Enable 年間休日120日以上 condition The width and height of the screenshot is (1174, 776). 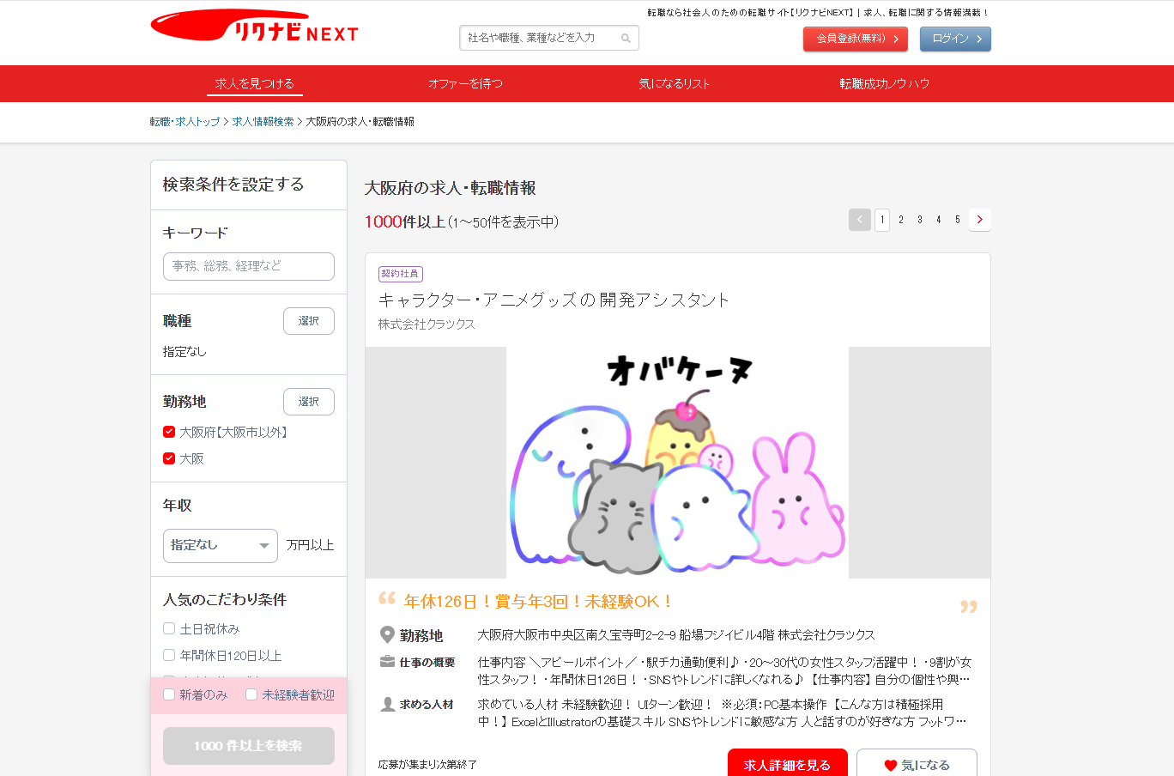[x=169, y=655]
